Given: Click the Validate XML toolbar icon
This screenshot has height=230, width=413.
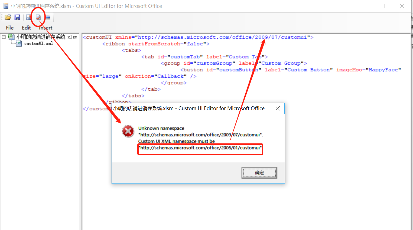Looking at the screenshot, I should pyautogui.click(x=38, y=17).
